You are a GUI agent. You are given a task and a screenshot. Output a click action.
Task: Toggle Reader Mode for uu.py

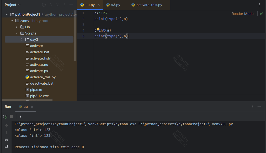pyautogui.click(x=242, y=14)
